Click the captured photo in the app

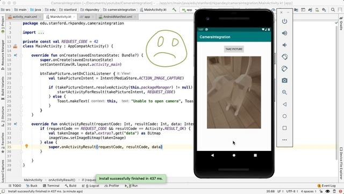click(234, 92)
